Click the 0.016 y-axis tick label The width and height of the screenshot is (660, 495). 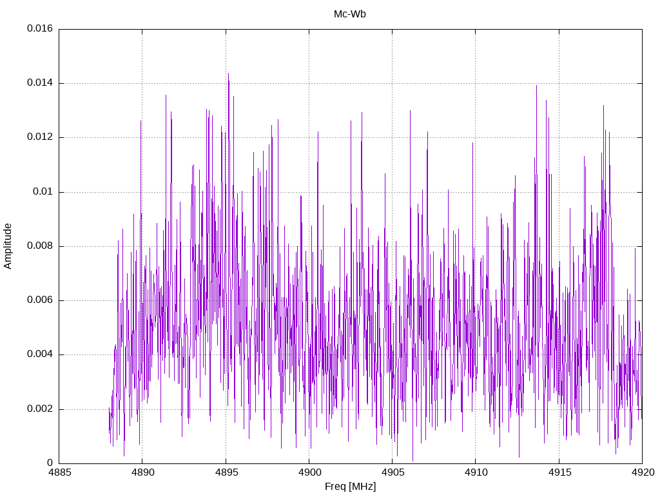[x=40, y=28]
